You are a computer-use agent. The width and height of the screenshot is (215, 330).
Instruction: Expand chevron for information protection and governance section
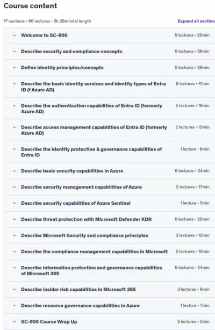coord(15,268)
